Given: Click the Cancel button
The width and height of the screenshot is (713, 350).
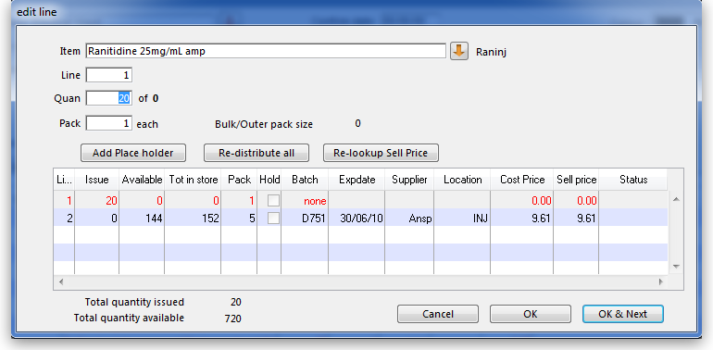Looking at the screenshot, I should pos(438,314).
